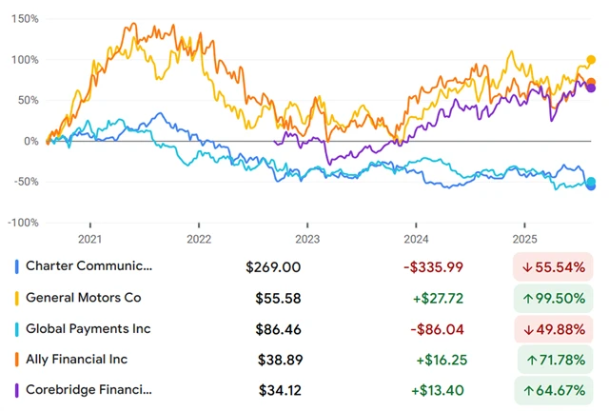Click the yellow General Motors color marker in legend

[x=17, y=298]
